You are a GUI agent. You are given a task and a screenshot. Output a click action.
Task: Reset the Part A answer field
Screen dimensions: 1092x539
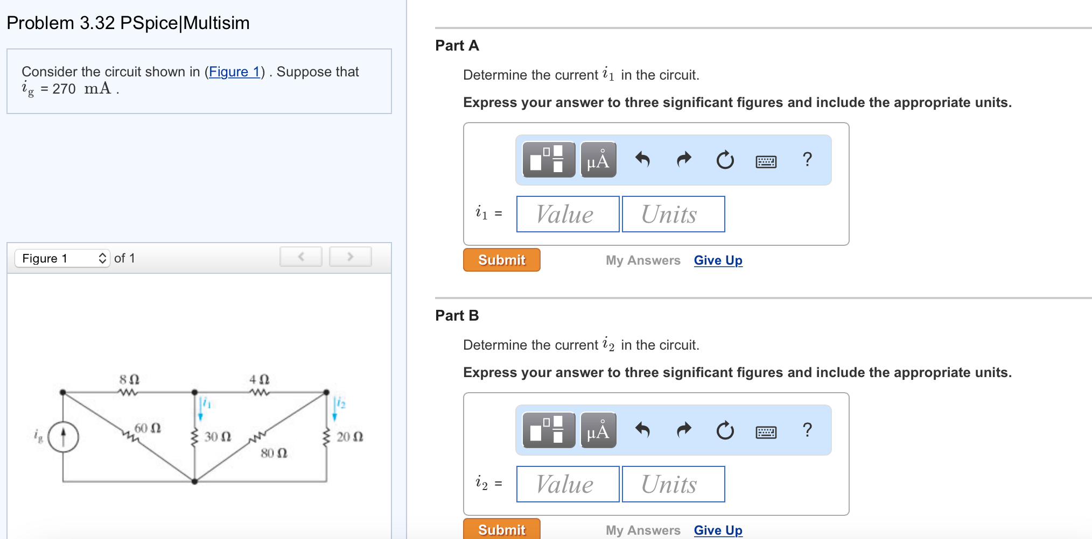click(725, 160)
